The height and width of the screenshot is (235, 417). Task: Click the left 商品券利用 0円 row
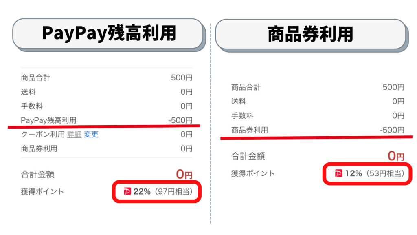[x=107, y=149]
